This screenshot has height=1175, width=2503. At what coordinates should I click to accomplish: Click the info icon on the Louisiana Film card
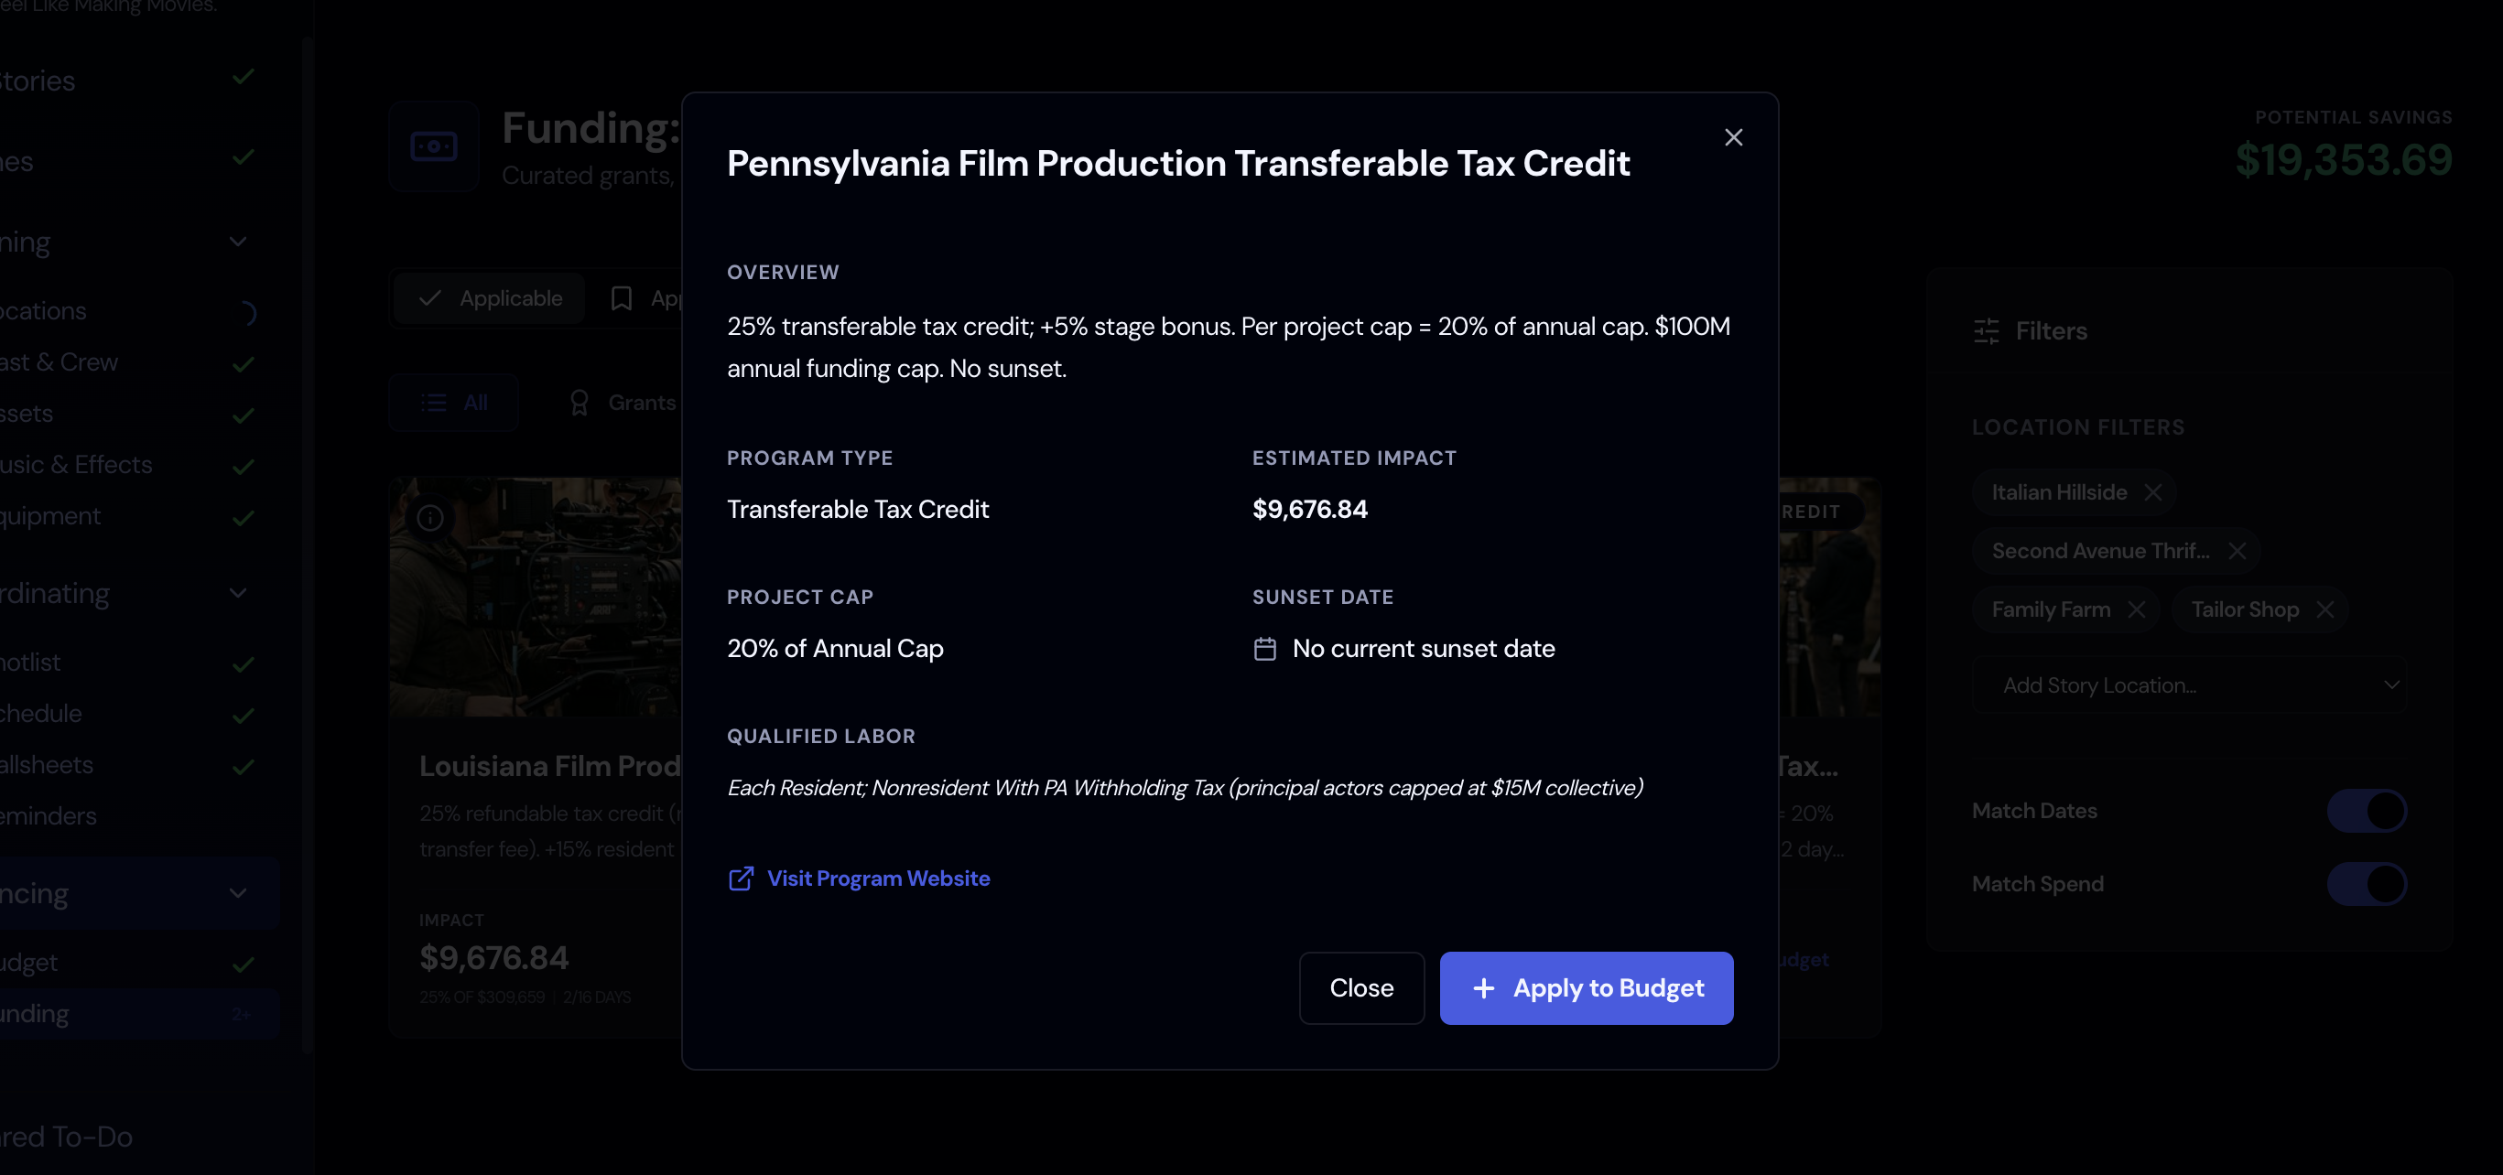[430, 519]
